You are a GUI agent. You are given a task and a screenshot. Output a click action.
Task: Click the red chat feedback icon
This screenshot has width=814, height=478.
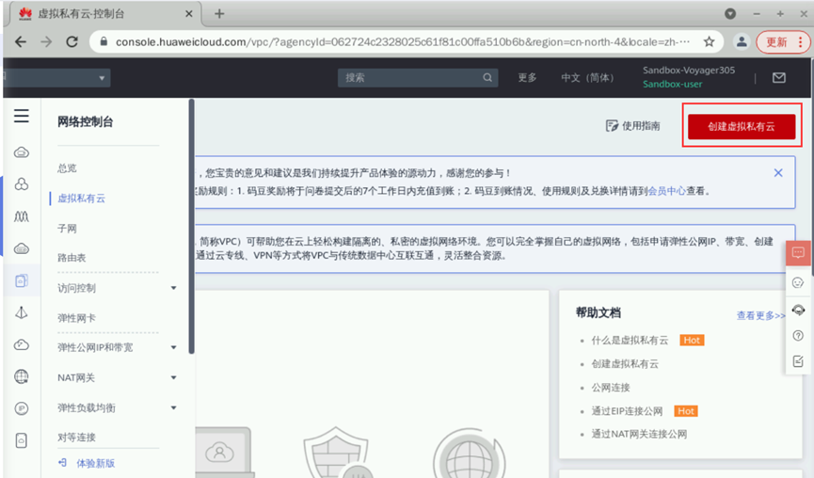(798, 253)
